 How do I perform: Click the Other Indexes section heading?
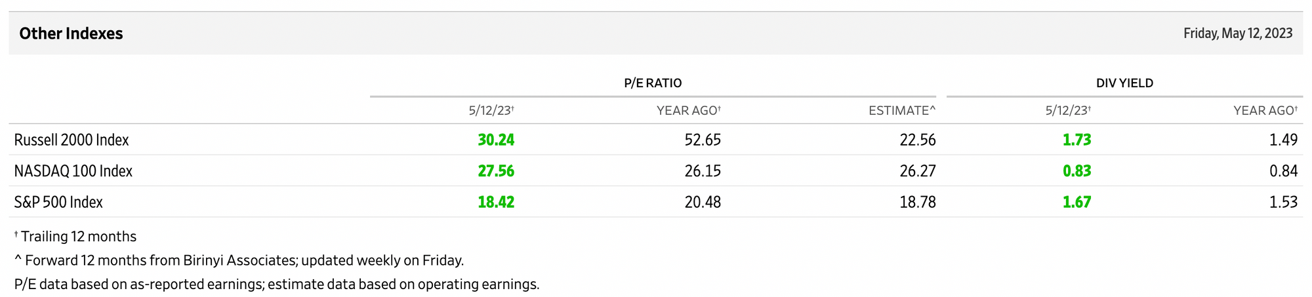pos(71,33)
